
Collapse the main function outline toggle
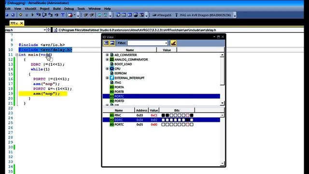pyautogui.click(x=17, y=55)
